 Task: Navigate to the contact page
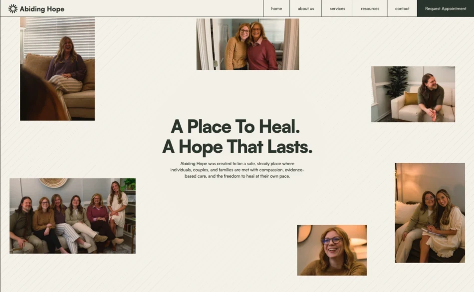pos(402,8)
